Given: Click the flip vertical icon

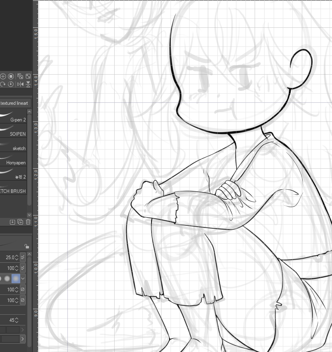Looking at the screenshot, I should [x=28, y=84].
